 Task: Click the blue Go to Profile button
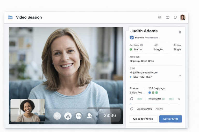170,119
